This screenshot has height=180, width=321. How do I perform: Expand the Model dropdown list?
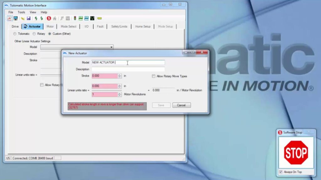coord(111,47)
